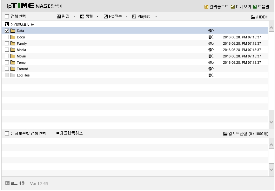
Task: Expand the 정렬 dropdown arrow
Action: point(98,16)
